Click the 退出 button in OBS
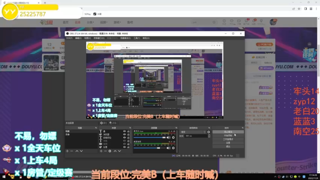The height and width of the screenshot is (180, 320). click(x=228, y=146)
